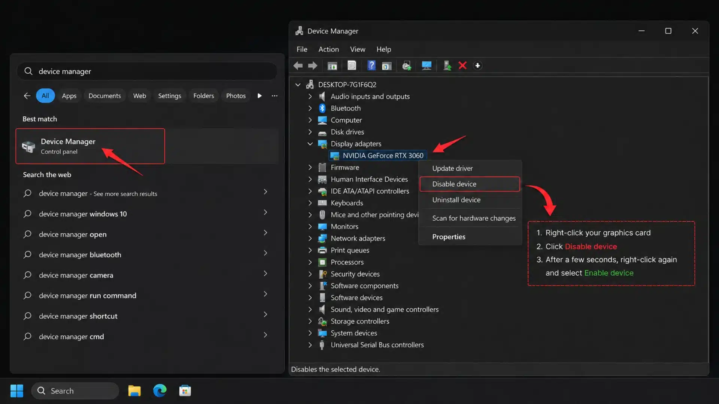Open 'device manager windows 10' web suggestion
The width and height of the screenshot is (719, 404).
(x=146, y=214)
